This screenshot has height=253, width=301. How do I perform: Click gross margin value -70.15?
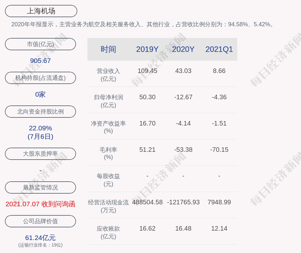pos(219,150)
